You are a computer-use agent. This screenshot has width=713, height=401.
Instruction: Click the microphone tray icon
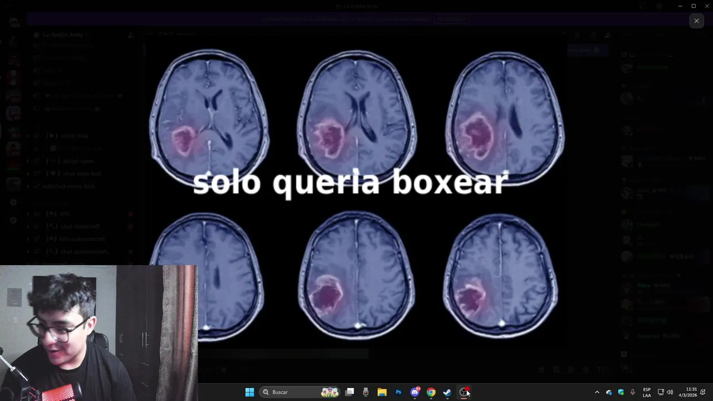[633, 392]
